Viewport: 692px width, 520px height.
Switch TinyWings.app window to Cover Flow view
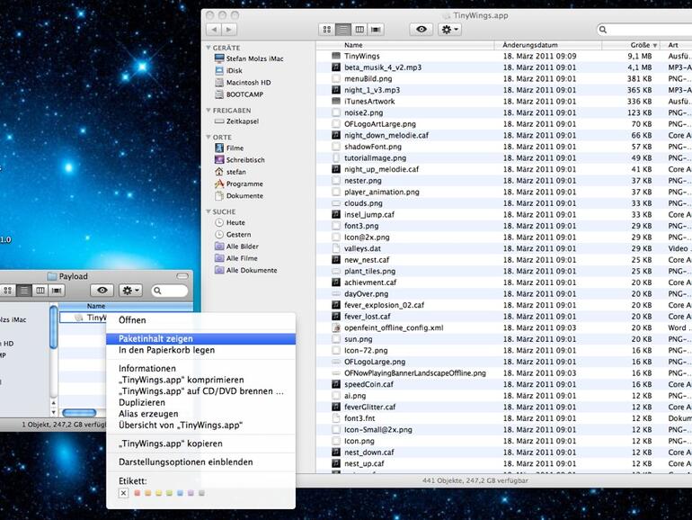[376, 30]
